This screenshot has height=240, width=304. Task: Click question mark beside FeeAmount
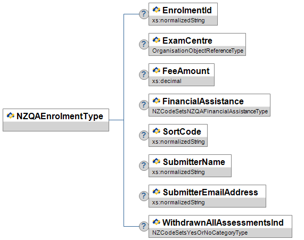point(144,75)
